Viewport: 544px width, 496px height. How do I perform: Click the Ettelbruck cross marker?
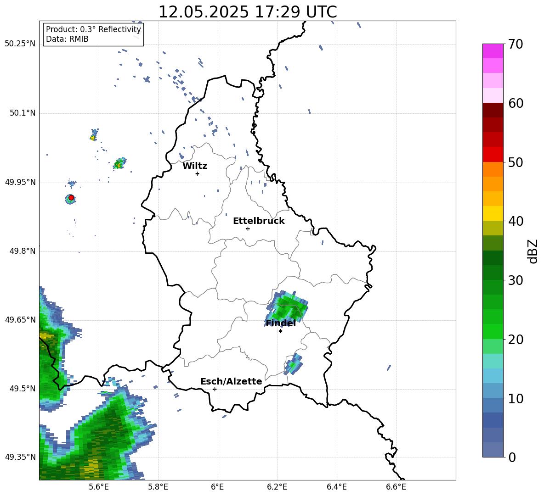click(x=248, y=228)
